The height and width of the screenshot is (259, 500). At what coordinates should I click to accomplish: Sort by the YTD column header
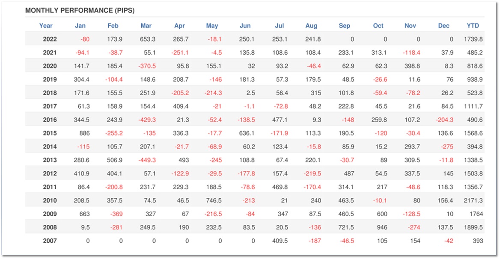coord(473,26)
